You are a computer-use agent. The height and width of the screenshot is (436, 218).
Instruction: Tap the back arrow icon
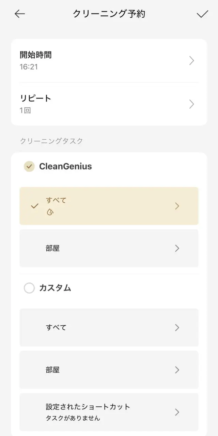[x=20, y=14]
